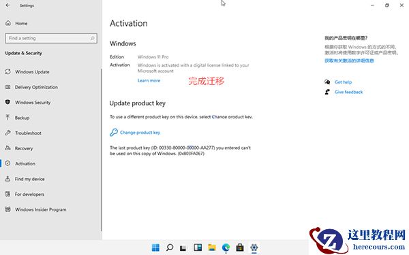
Task: Open Task View on the taskbar
Action: (183, 248)
